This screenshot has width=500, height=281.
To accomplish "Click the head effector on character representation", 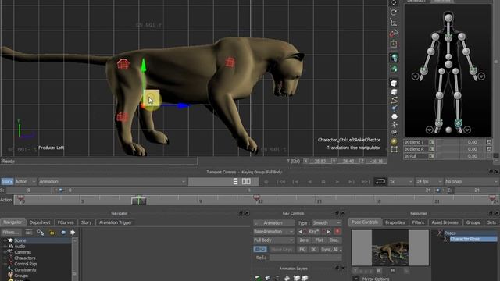I will 448,17.
